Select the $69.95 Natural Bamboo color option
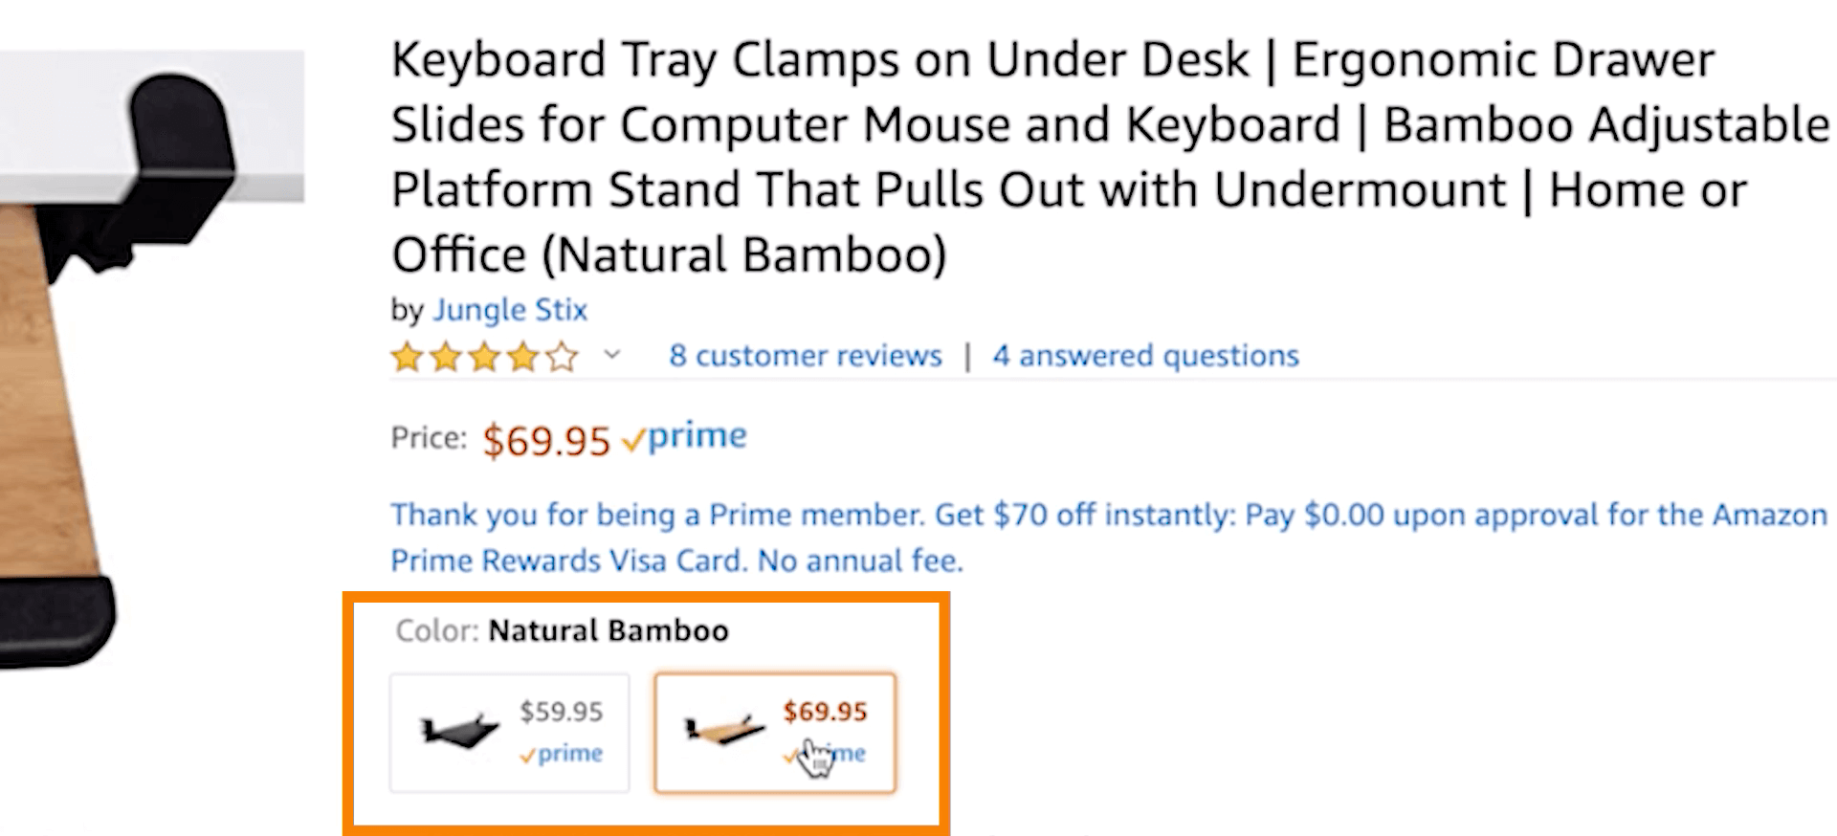1837x836 pixels. [x=774, y=733]
